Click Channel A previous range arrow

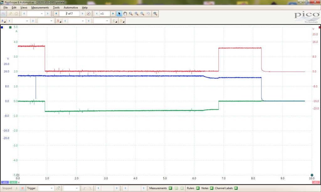pyautogui.click(x=9, y=21)
